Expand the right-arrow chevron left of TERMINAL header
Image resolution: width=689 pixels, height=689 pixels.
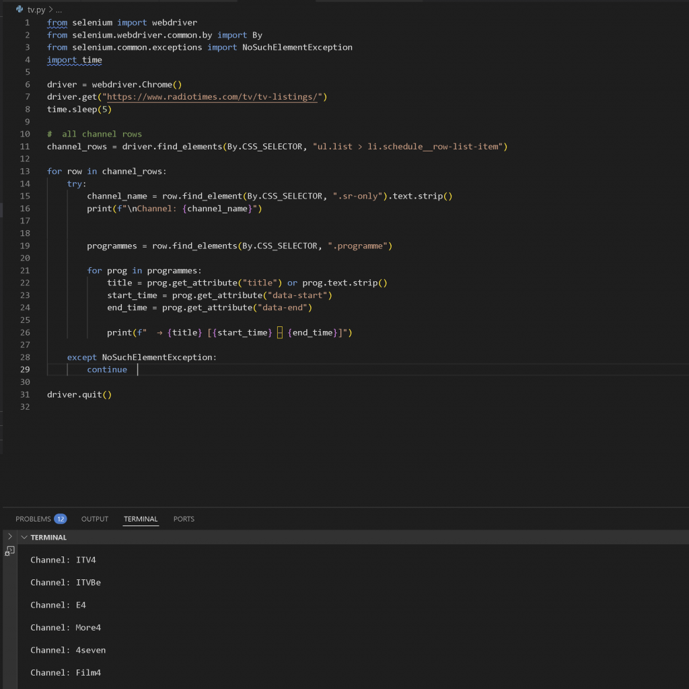click(10, 536)
